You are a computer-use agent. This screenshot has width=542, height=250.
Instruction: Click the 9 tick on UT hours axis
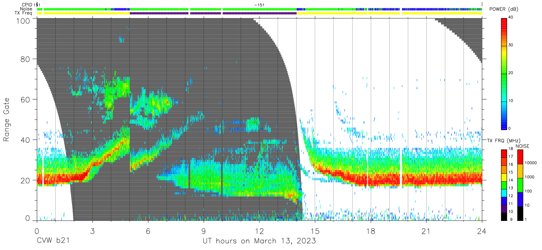click(x=204, y=231)
